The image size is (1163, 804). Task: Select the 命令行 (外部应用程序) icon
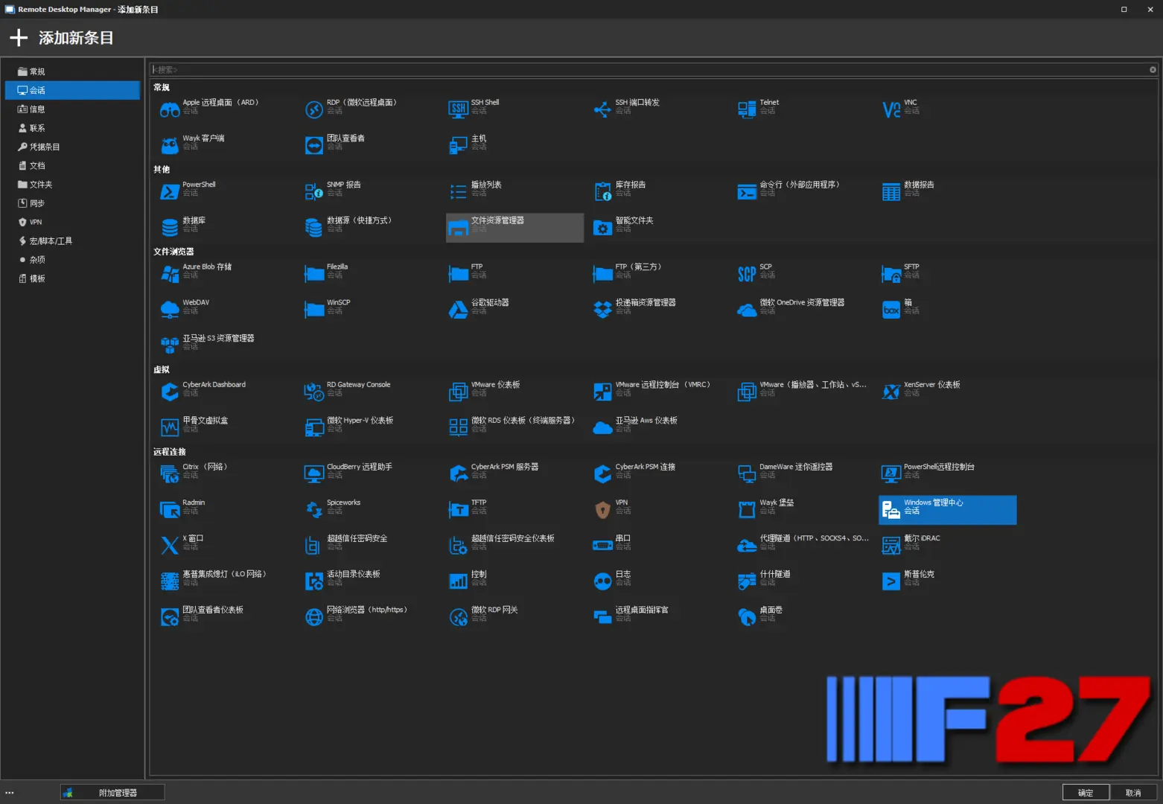coord(747,192)
